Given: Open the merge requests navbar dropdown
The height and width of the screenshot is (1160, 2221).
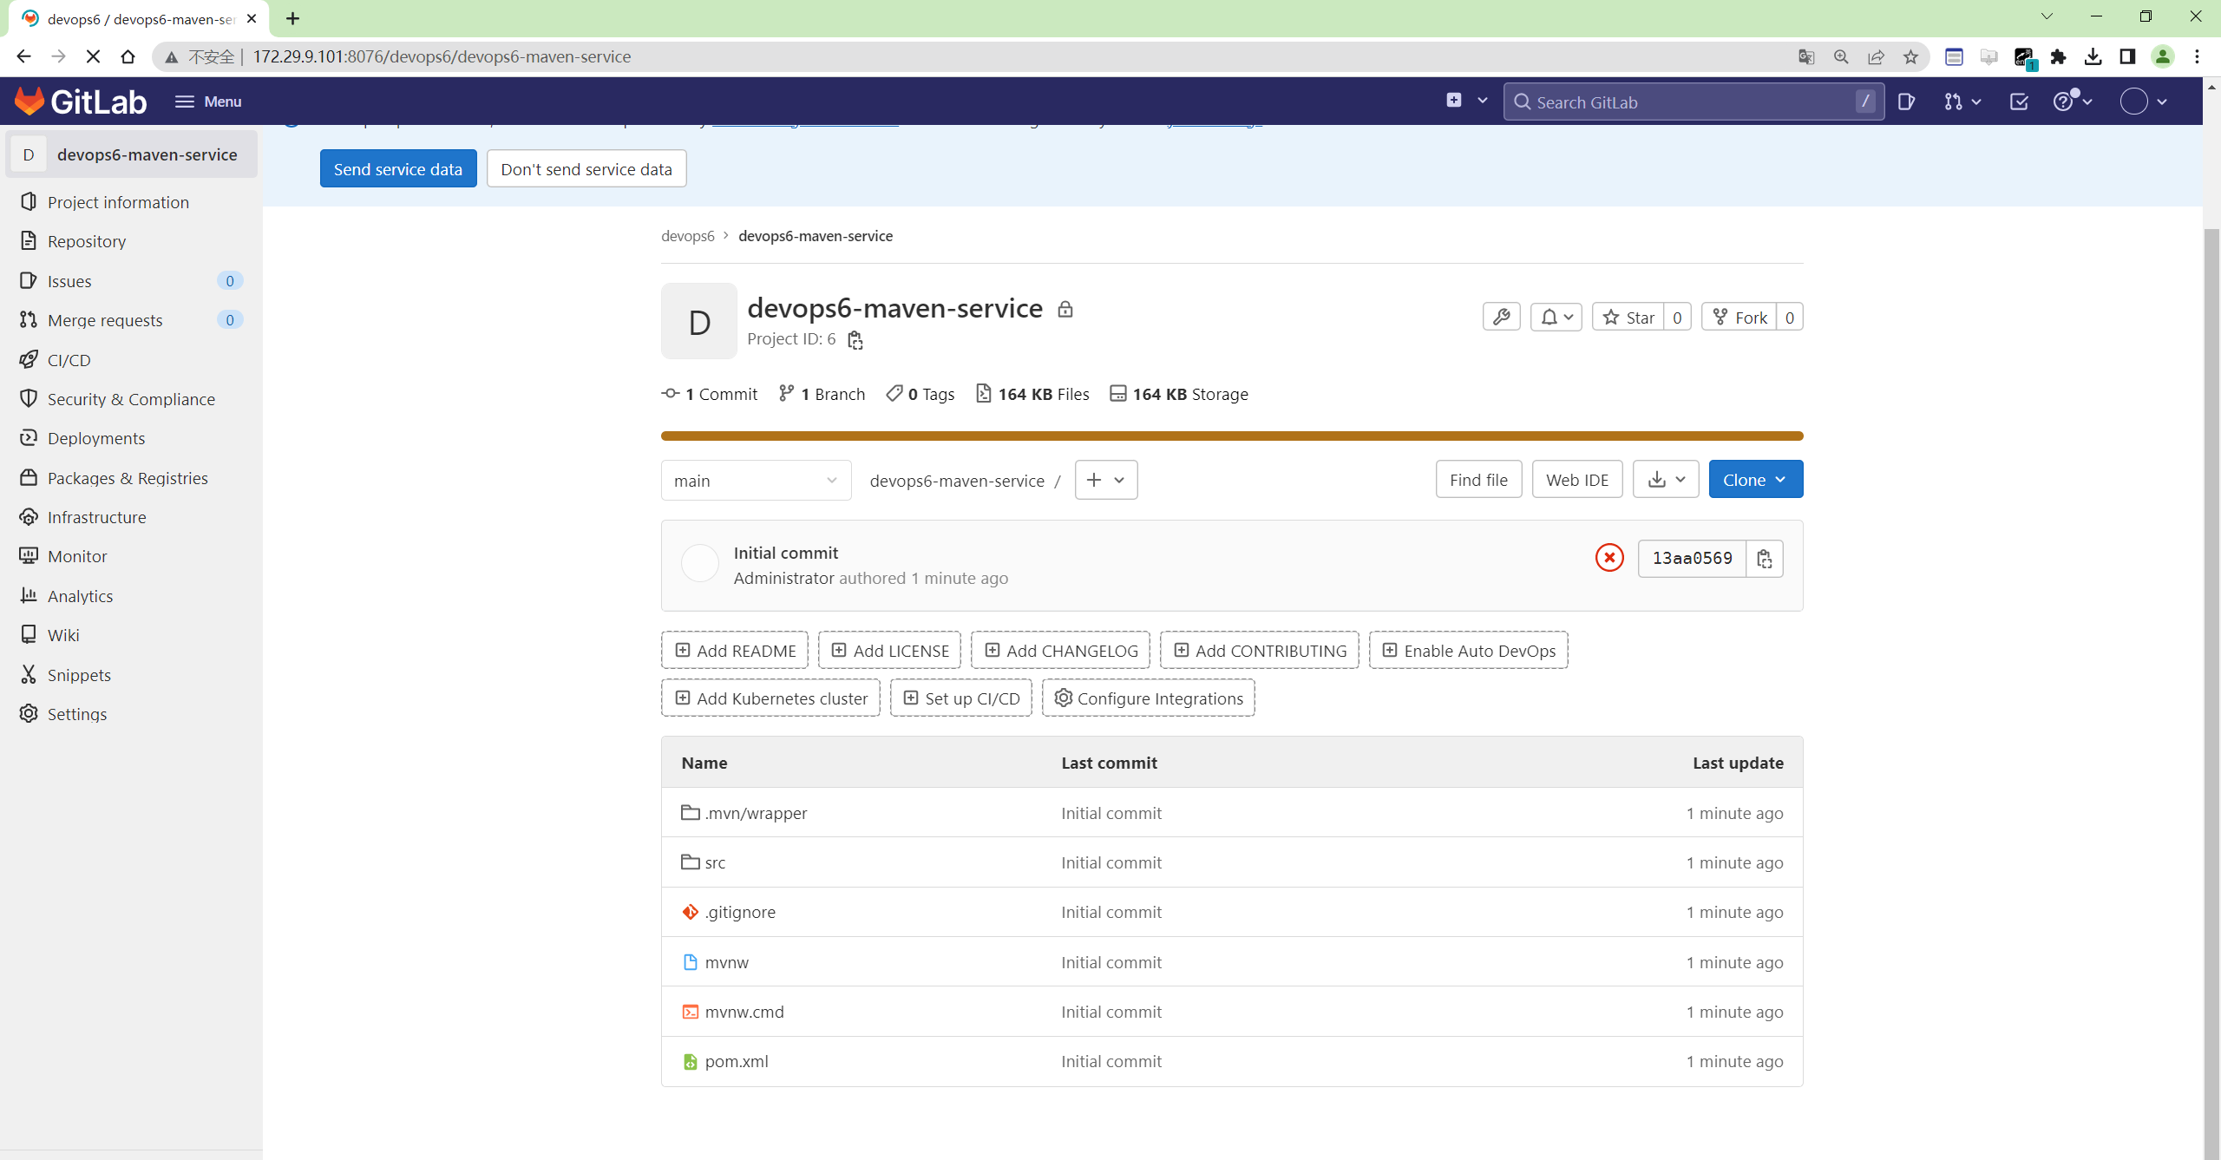Looking at the screenshot, I should [1962, 102].
